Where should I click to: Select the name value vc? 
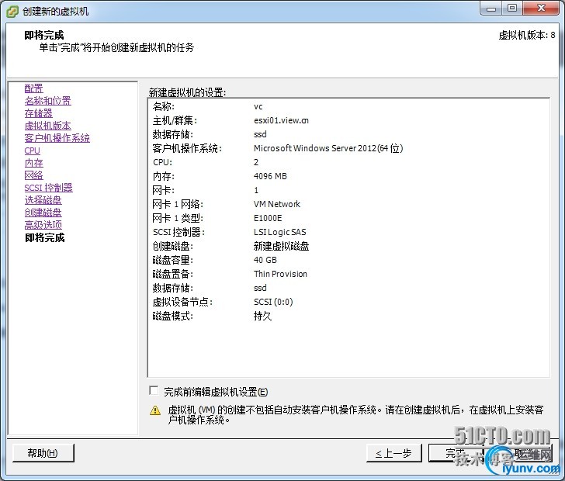tap(258, 106)
